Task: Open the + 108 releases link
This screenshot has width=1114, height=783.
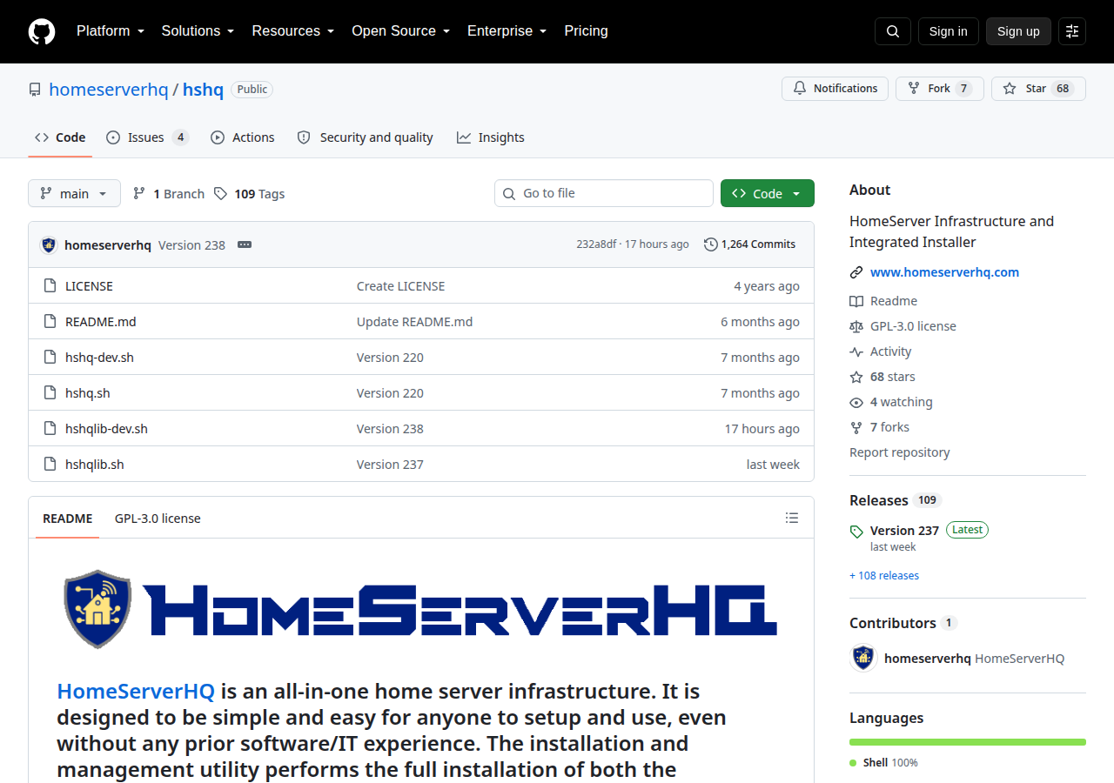Action: coord(884,576)
